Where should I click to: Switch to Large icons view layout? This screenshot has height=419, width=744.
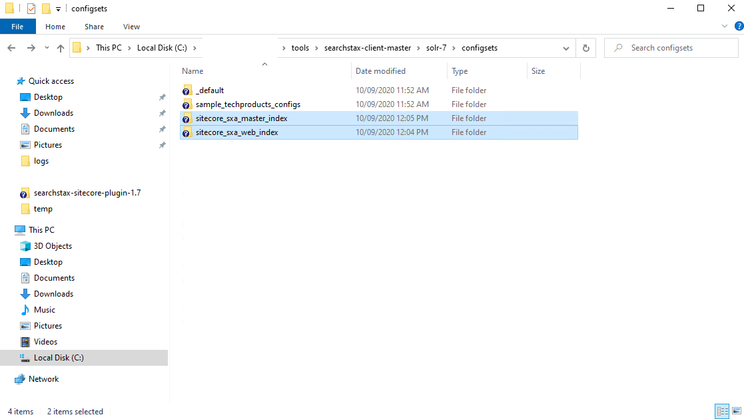point(737,412)
